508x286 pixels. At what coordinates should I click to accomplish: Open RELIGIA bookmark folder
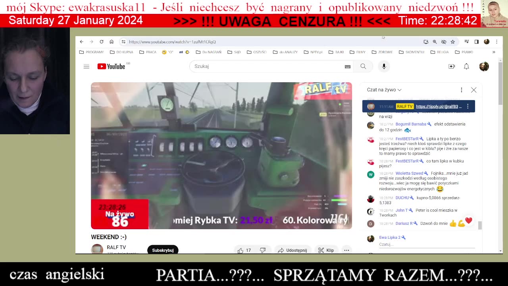[439, 52]
